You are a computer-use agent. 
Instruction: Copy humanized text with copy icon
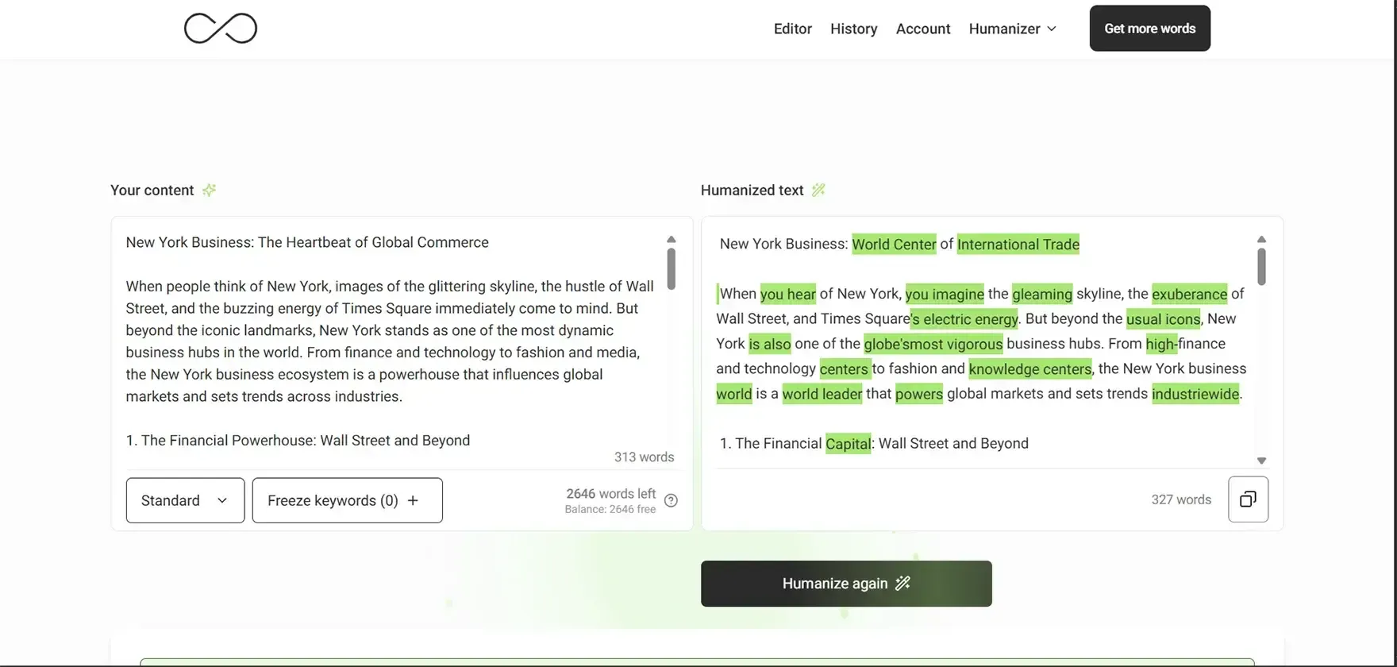coord(1248,499)
